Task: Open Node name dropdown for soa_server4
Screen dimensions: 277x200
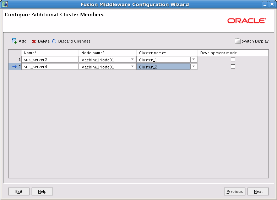Action: coord(132,67)
